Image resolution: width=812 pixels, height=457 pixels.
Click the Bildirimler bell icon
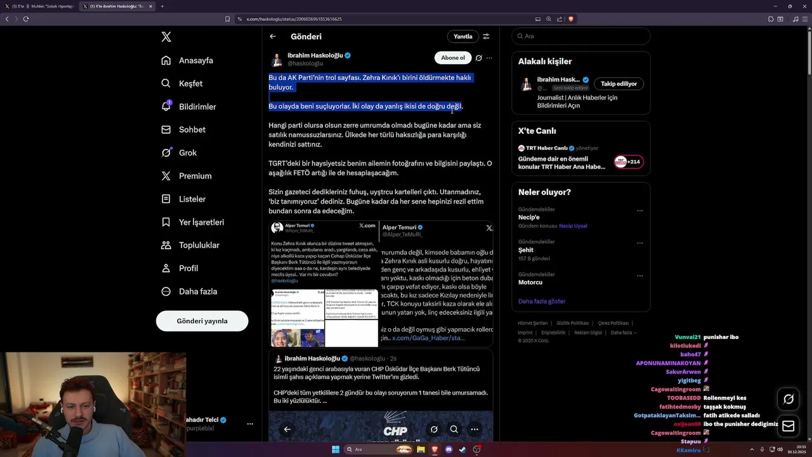pos(166,107)
